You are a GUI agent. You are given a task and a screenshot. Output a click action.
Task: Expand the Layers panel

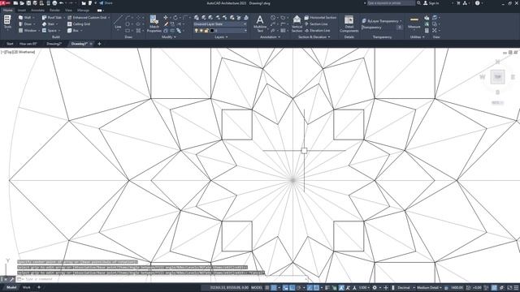(221, 37)
